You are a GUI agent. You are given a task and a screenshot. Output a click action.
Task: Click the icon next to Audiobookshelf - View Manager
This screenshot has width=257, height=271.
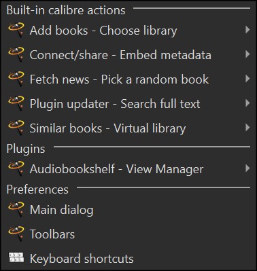pos(16,168)
